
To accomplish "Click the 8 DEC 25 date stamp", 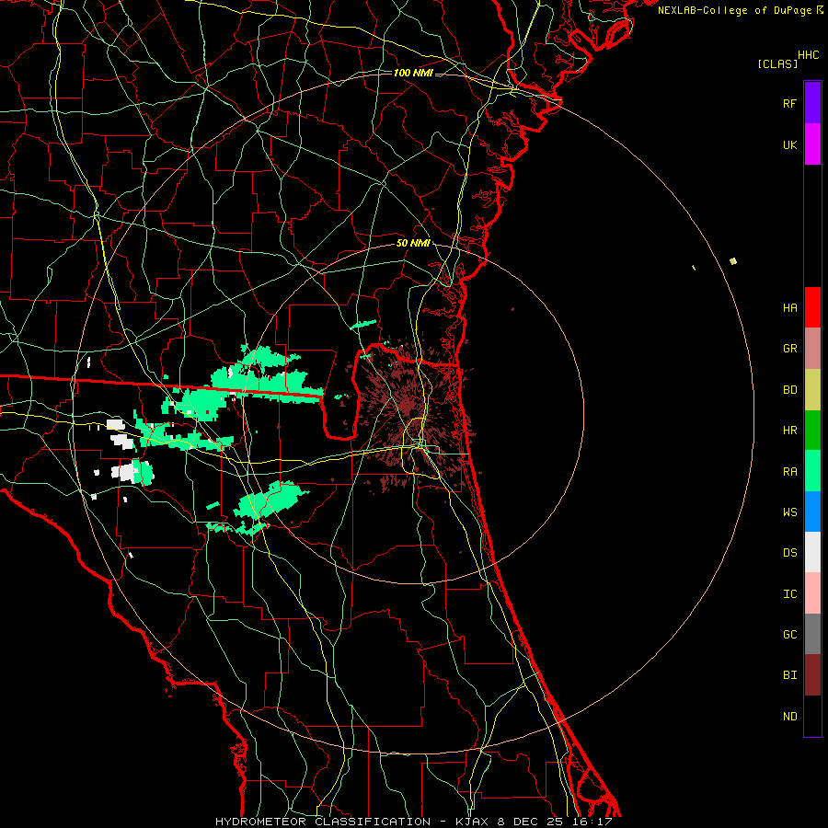I will click(530, 822).
